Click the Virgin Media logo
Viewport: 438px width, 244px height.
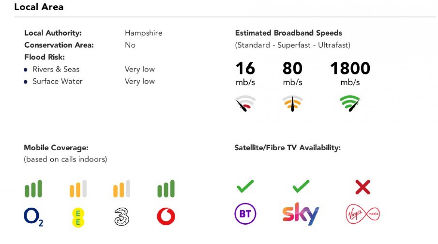[x=362, y=214]
